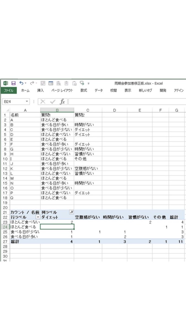Save the workbook with the floppy disk icon
186x331 pixels.
click(14, 83)
